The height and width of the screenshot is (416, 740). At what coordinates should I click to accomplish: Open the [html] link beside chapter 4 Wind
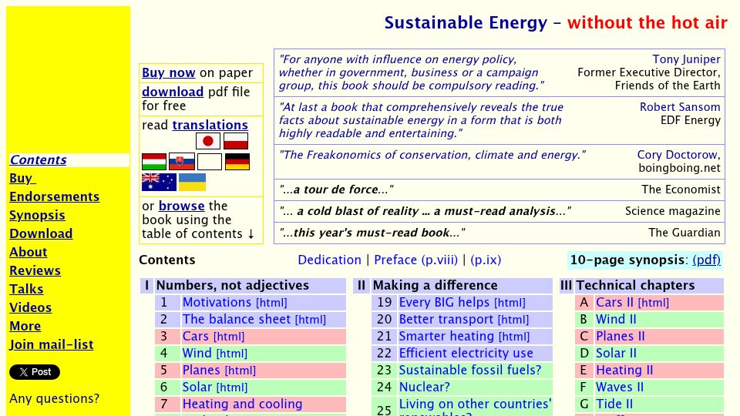pos(231,354)
